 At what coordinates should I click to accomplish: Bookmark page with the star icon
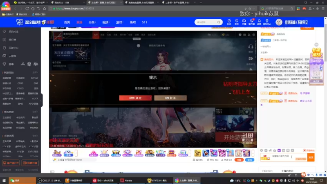[45, 9]
